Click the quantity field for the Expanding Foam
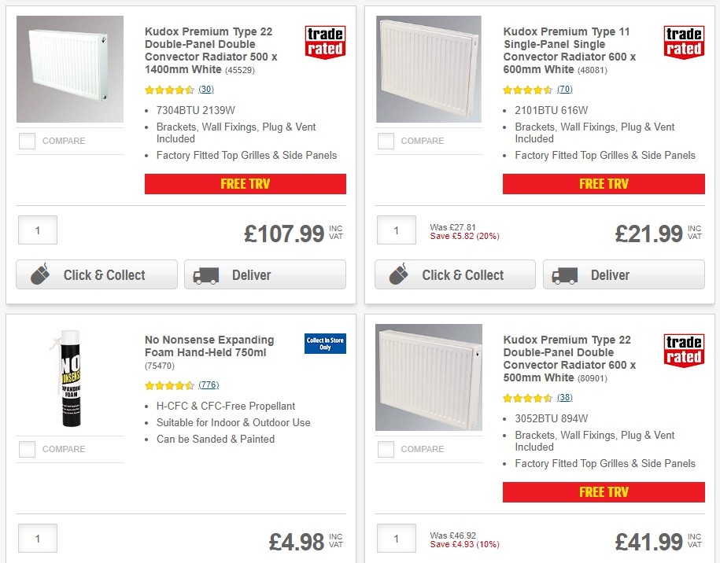Image resolution: width=720 pixels, height=563 pixels. click(37, 538)
